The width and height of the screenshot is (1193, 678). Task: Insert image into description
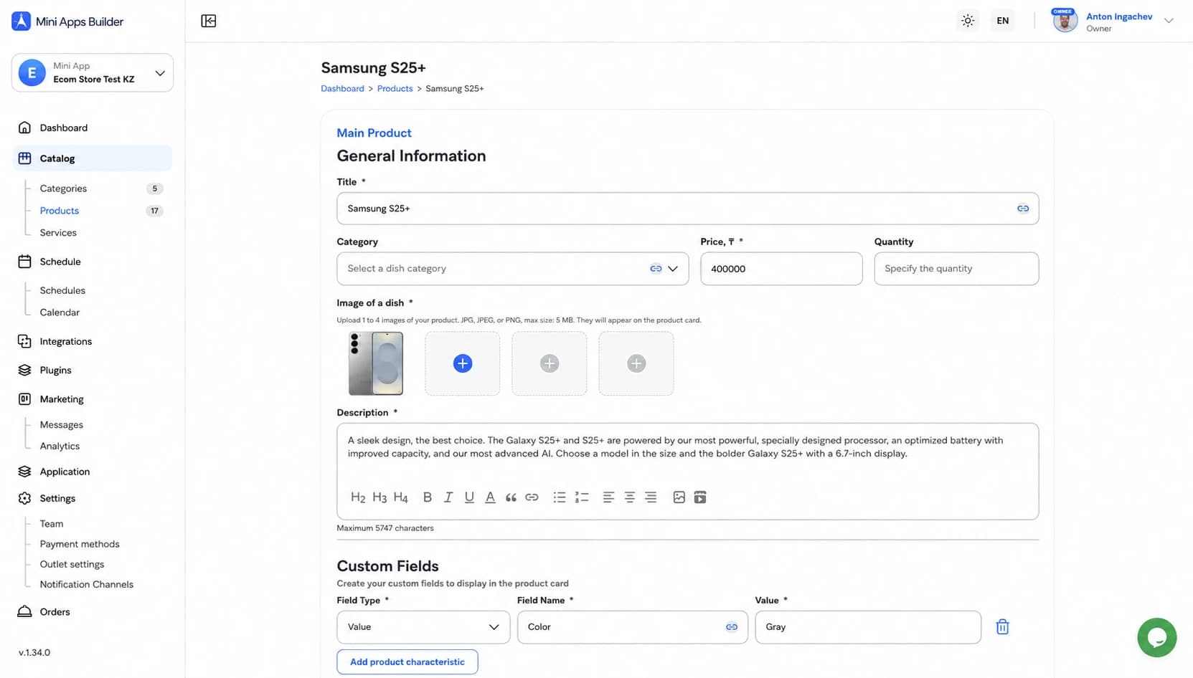point(679,497)
